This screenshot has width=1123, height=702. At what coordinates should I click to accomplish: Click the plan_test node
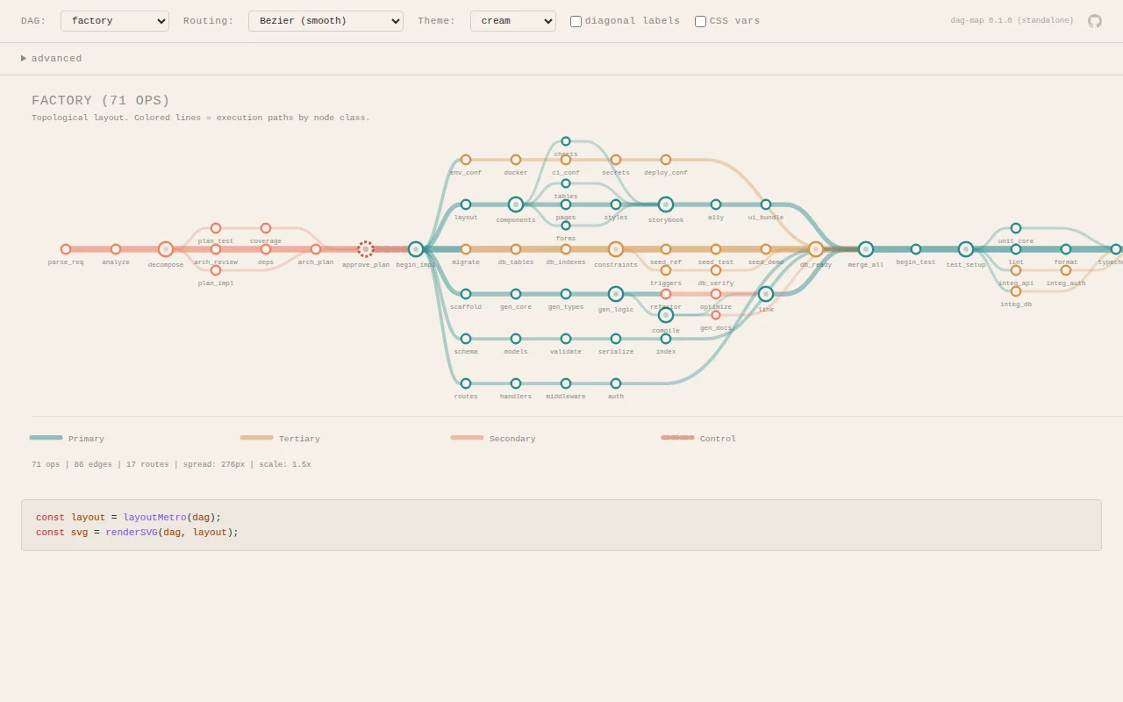click(x=216, y=228)
